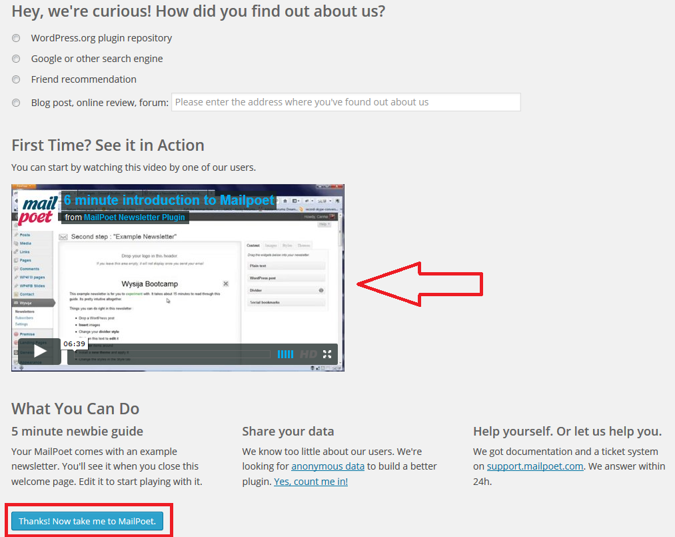Adjust the video volume bars

[285, 354]
